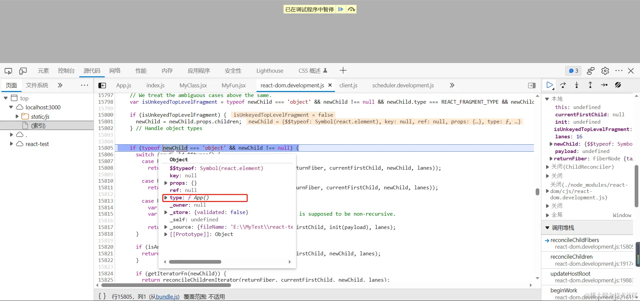Open MyClass.jsx file tab
Image resolution: width=640 pixels, height=301 pixels.
[193, 85]
